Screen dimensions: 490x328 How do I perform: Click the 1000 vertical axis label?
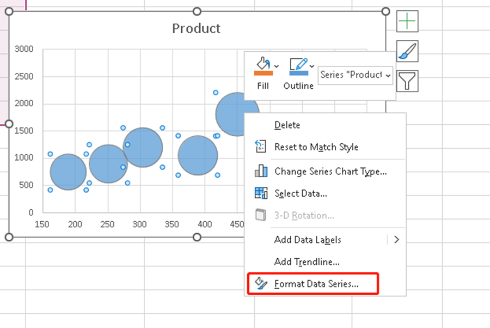[x=24, y=157]
